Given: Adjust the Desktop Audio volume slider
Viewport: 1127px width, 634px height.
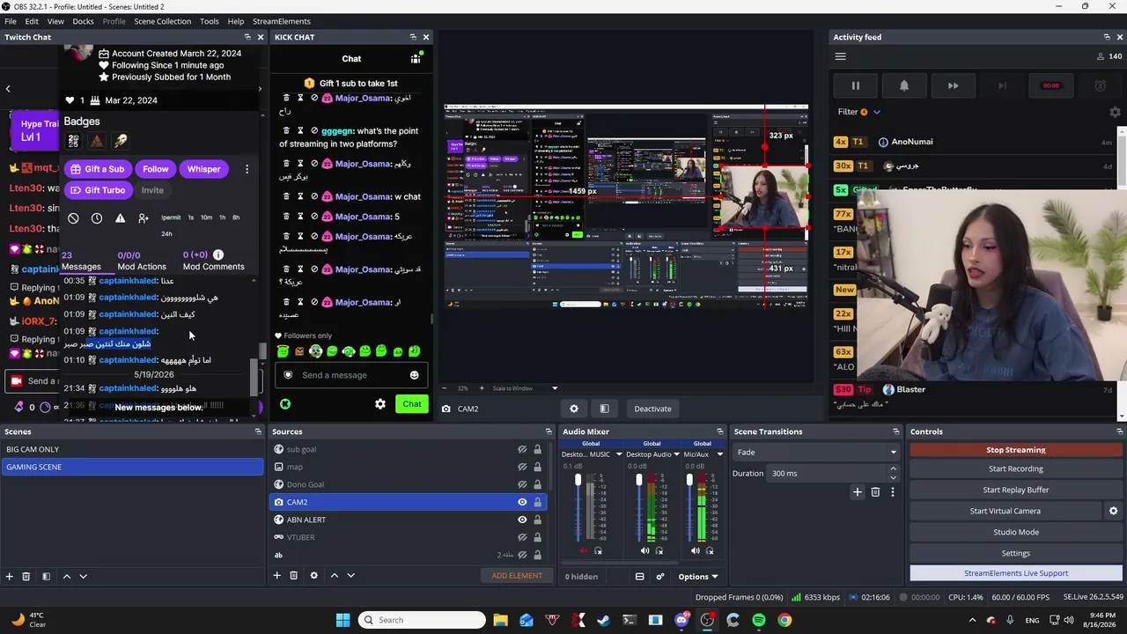Looking at the screenshot, I should [x=639, y=508].
